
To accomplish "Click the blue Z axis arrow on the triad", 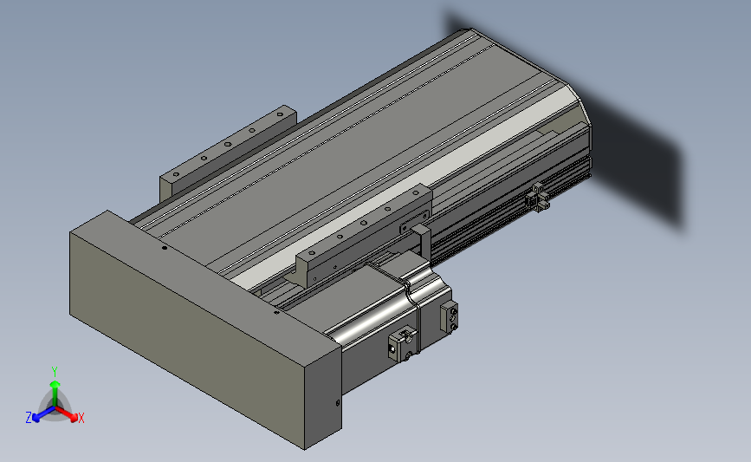I will tap(42, 414).
